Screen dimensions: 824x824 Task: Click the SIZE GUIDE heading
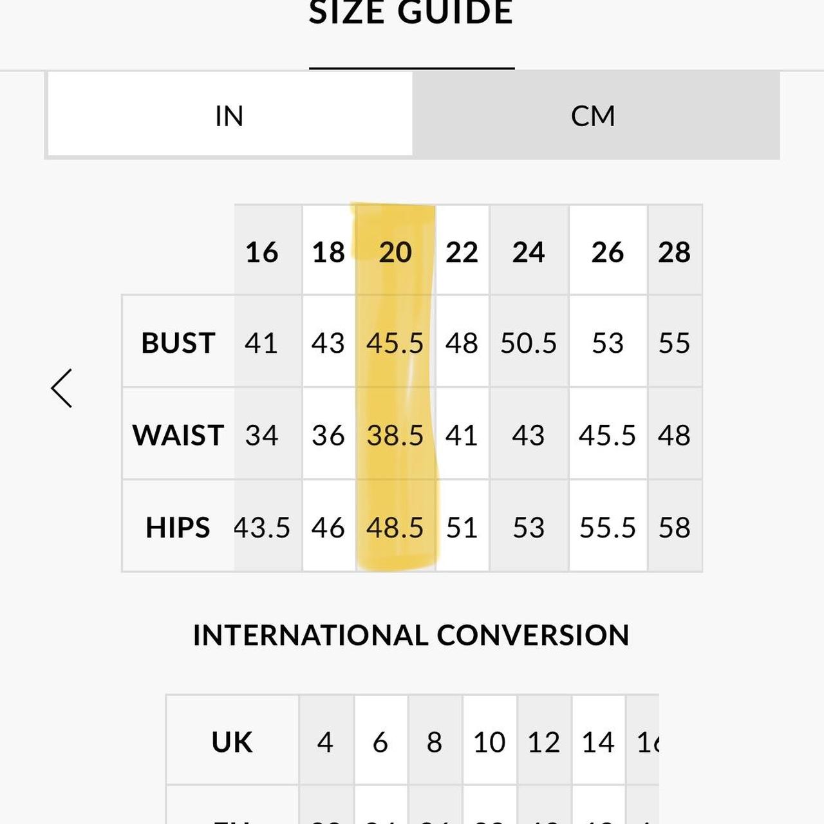coord(411,13)
